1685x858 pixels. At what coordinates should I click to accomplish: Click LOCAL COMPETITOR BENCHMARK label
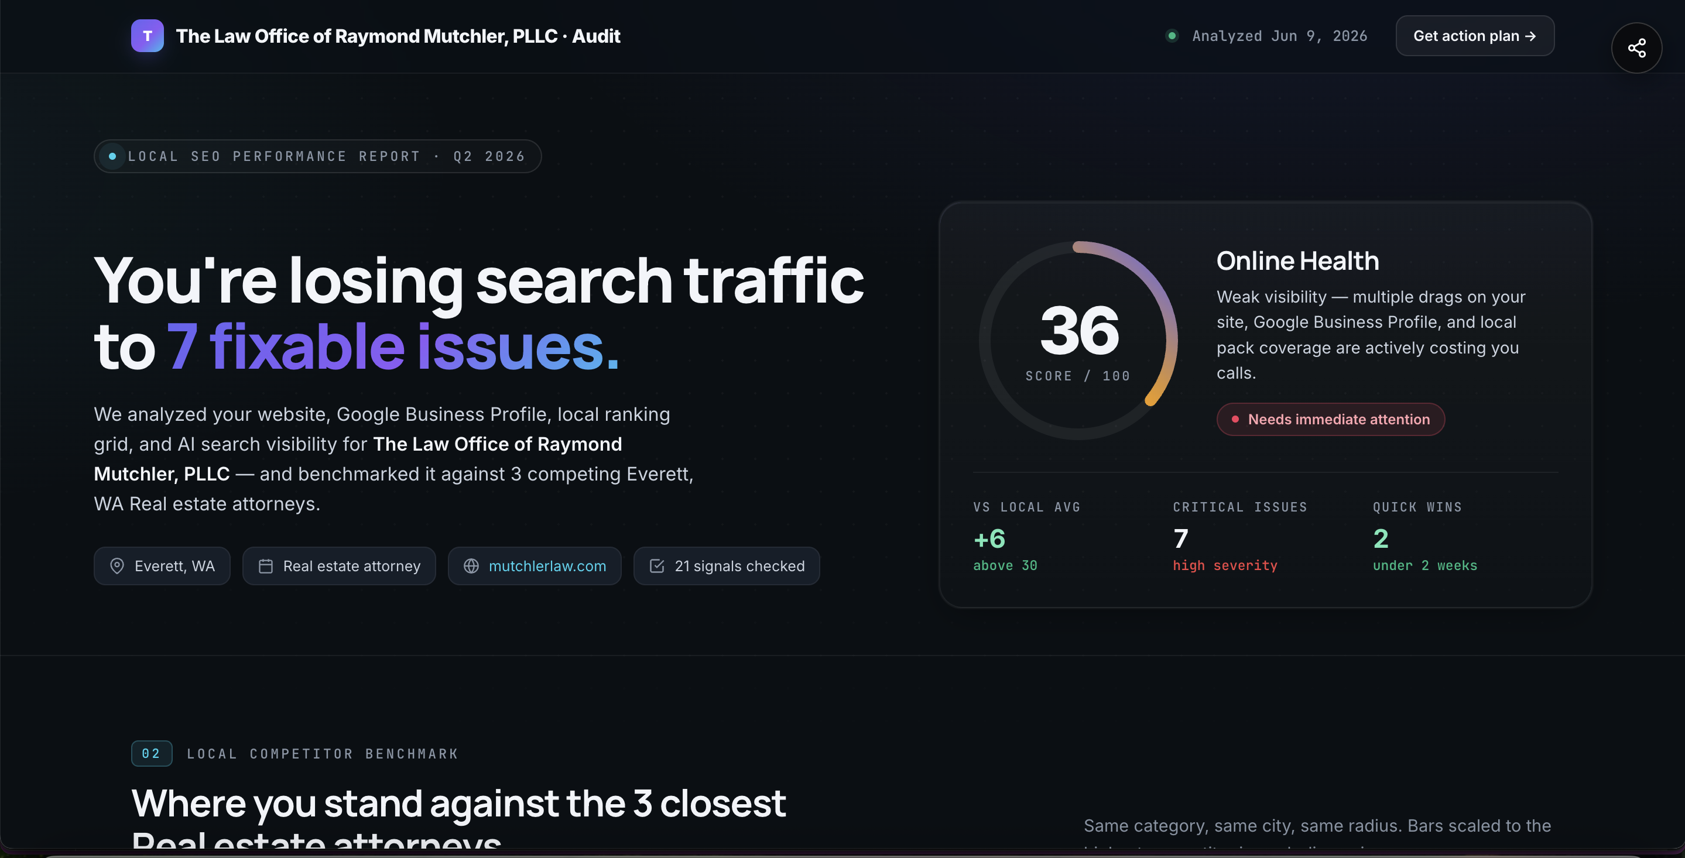click(x=323, y=753)
